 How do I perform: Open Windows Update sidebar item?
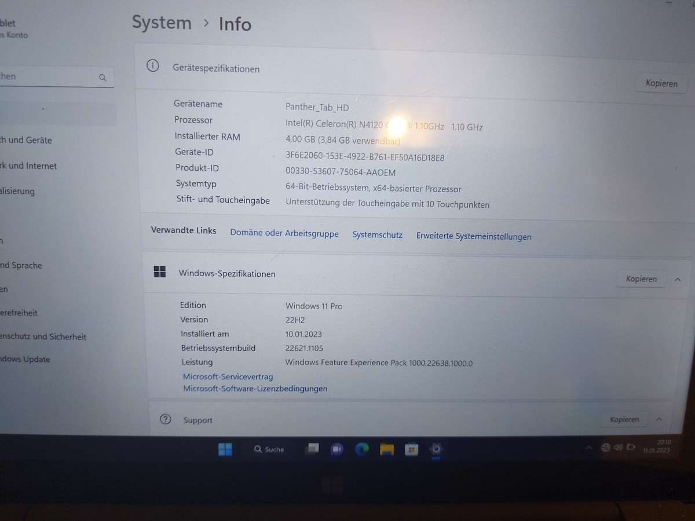pos(25,359)
